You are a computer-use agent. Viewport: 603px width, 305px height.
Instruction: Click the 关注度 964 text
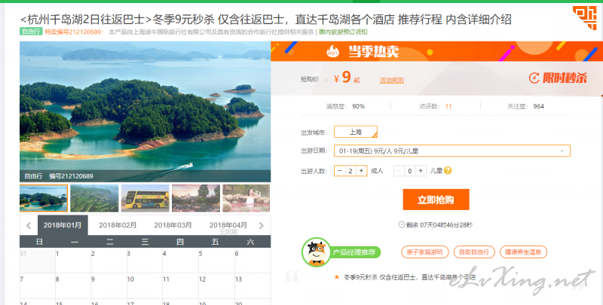525,106
